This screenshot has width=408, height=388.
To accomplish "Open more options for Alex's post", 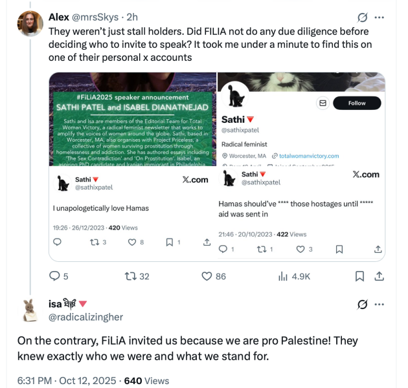I will 380,17.
